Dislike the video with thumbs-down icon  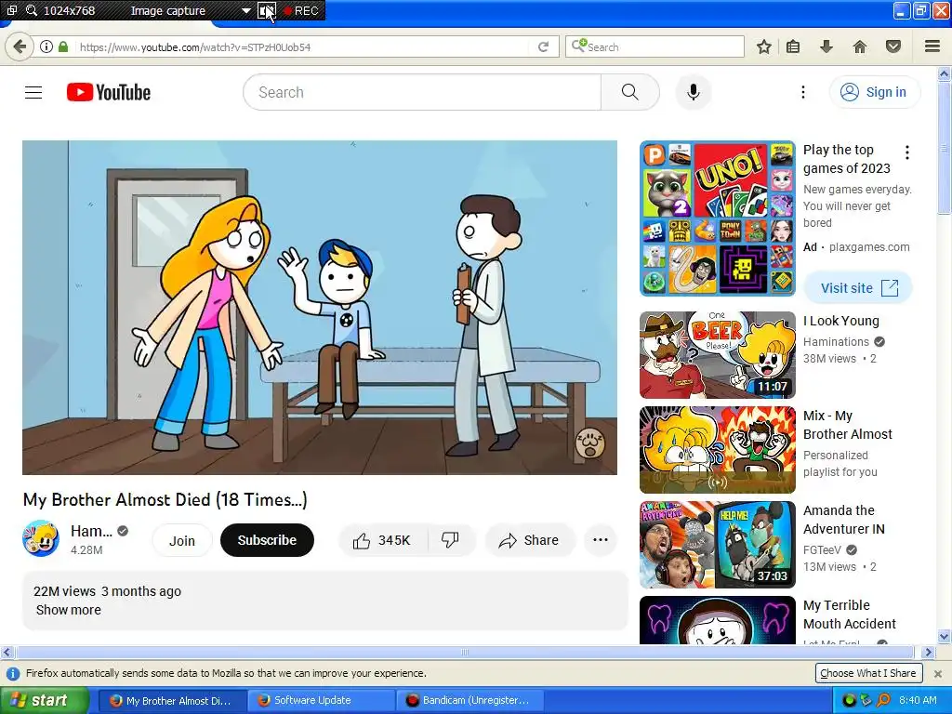(x=450, y=540)
